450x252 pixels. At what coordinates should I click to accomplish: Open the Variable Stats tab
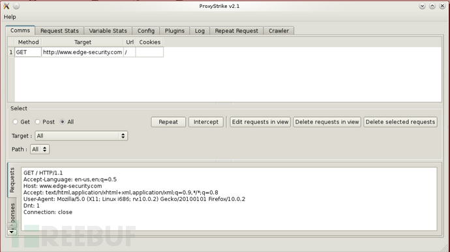click(108, 31)
